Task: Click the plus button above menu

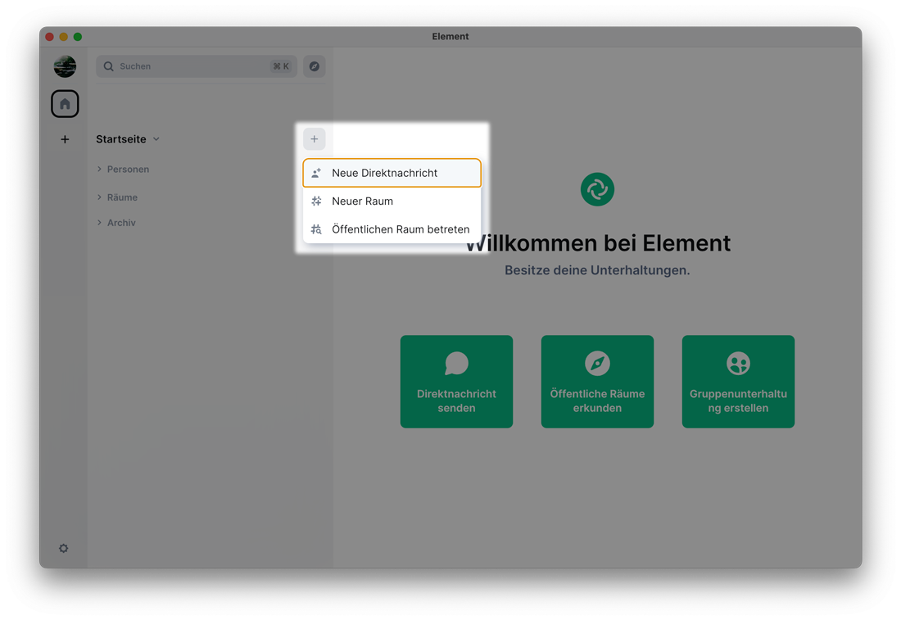Action: (314, 139)
